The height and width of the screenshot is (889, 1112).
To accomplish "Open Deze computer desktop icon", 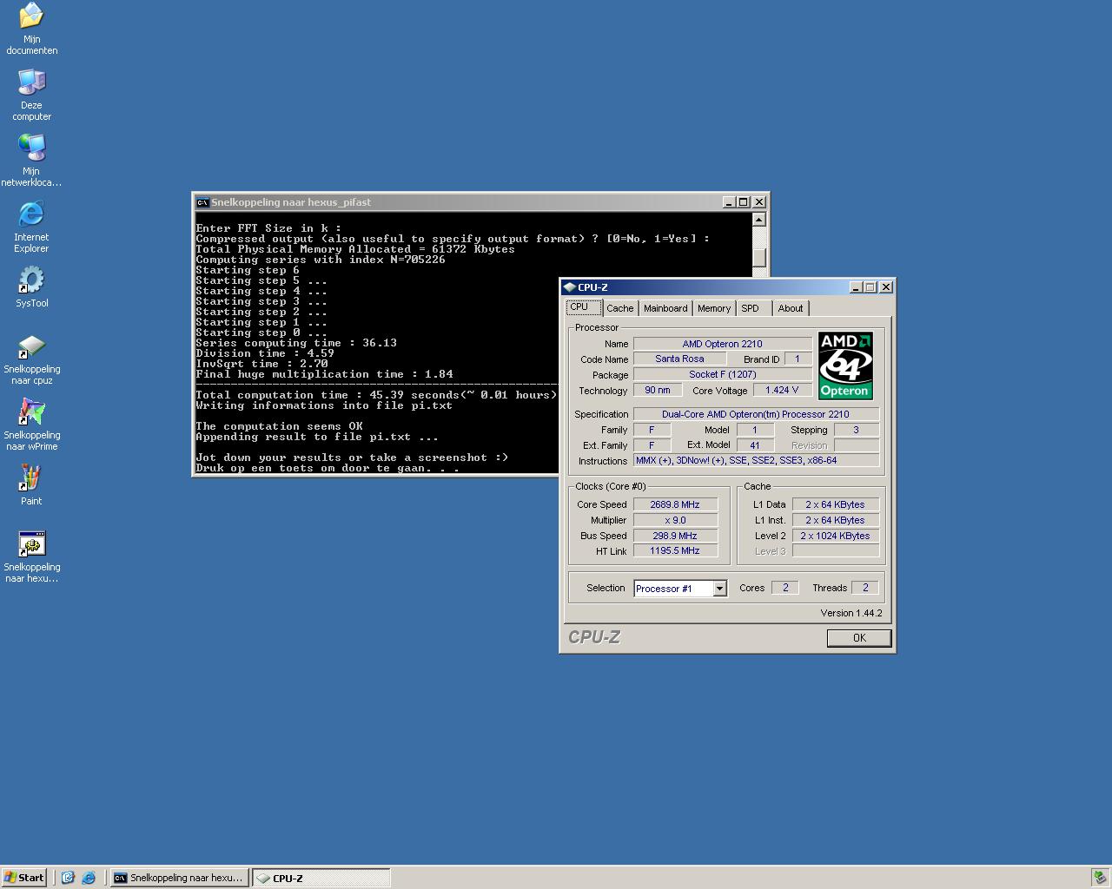I will pyautogui.click(x=31, y=94).
